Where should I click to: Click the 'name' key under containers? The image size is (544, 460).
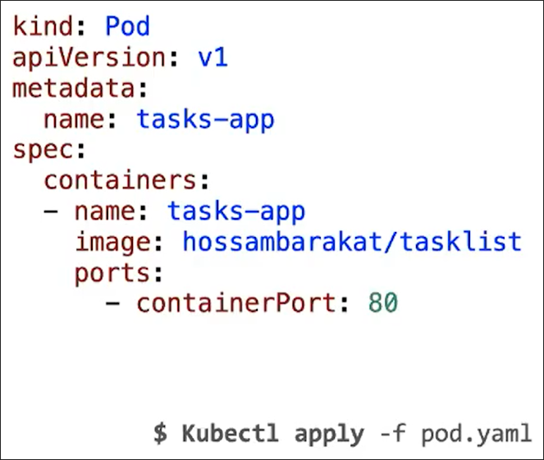104,212
